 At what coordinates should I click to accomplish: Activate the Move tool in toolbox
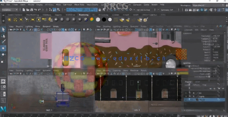click(3, 48)
